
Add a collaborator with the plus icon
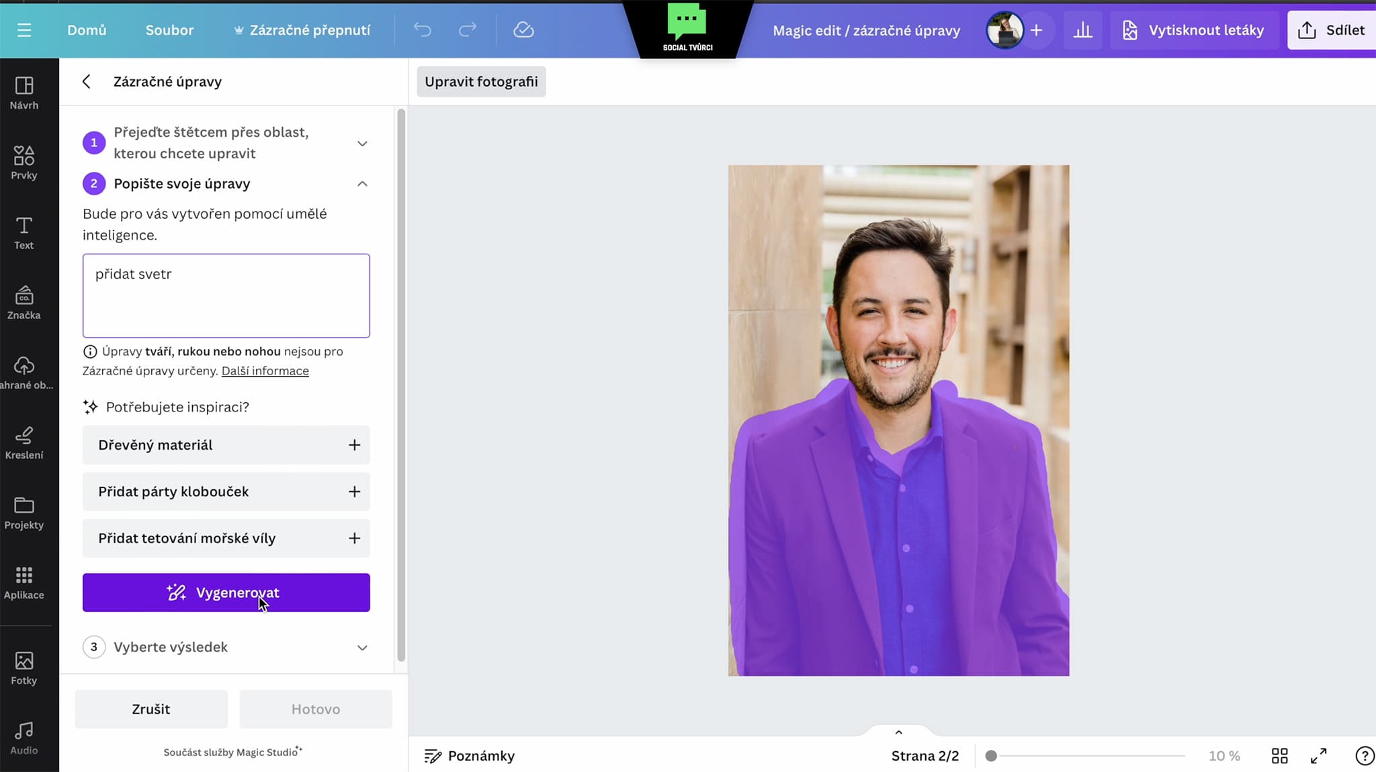click(1037, 30)
